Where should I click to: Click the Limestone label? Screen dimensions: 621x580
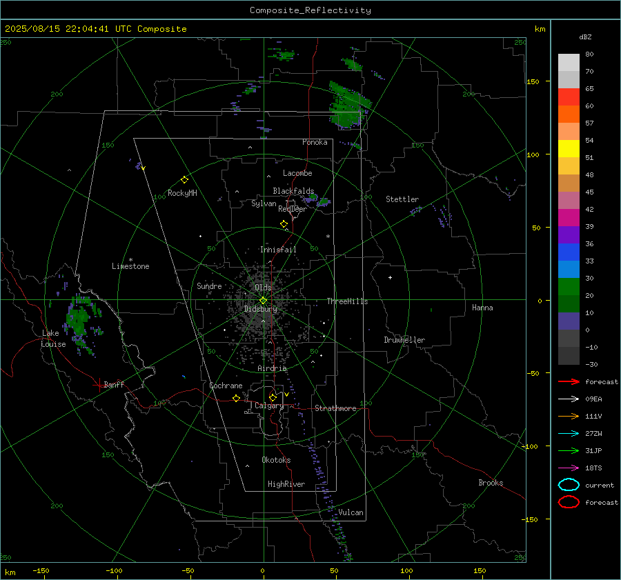[130, 266]
